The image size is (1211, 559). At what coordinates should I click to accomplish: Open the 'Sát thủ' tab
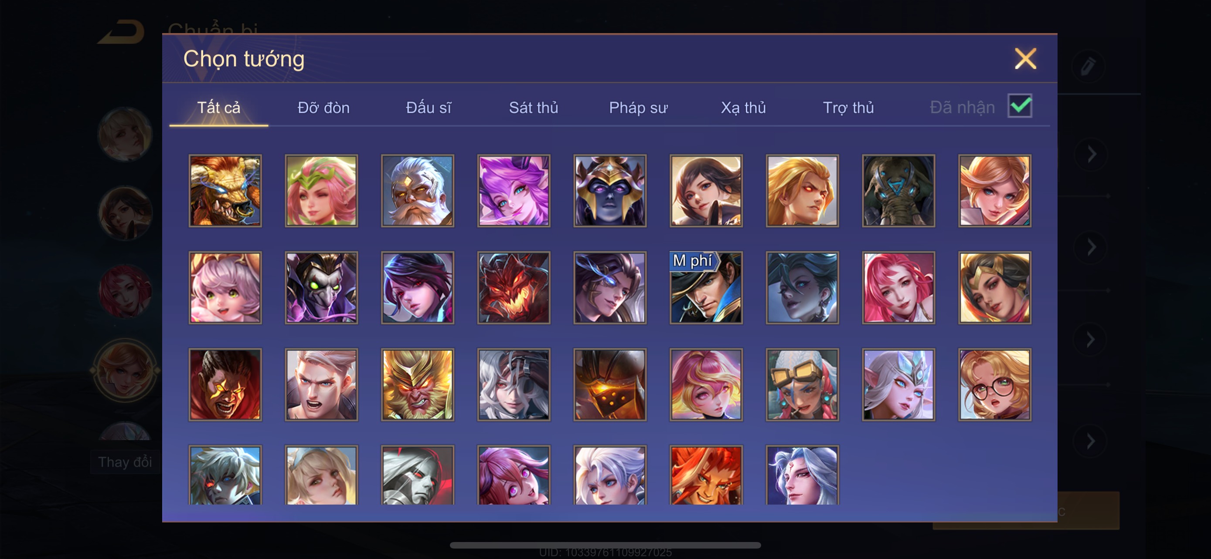click(534, 108)
